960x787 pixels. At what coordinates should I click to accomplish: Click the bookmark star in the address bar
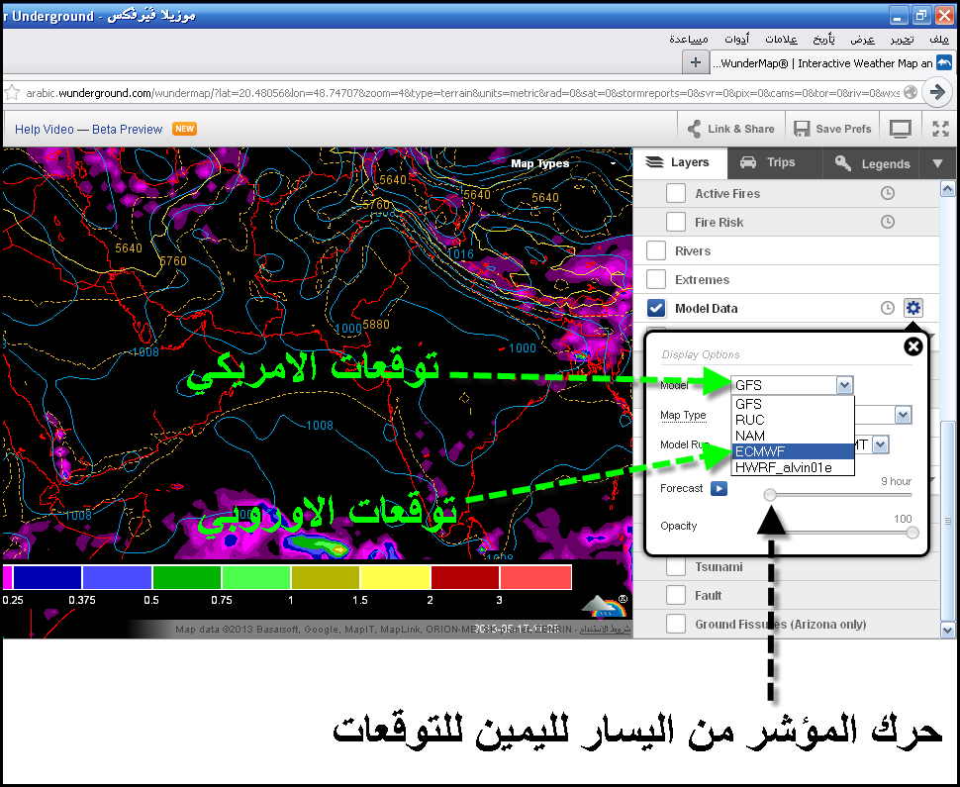[x=12, y=93]
